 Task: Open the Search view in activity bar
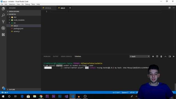coord(3,15)
